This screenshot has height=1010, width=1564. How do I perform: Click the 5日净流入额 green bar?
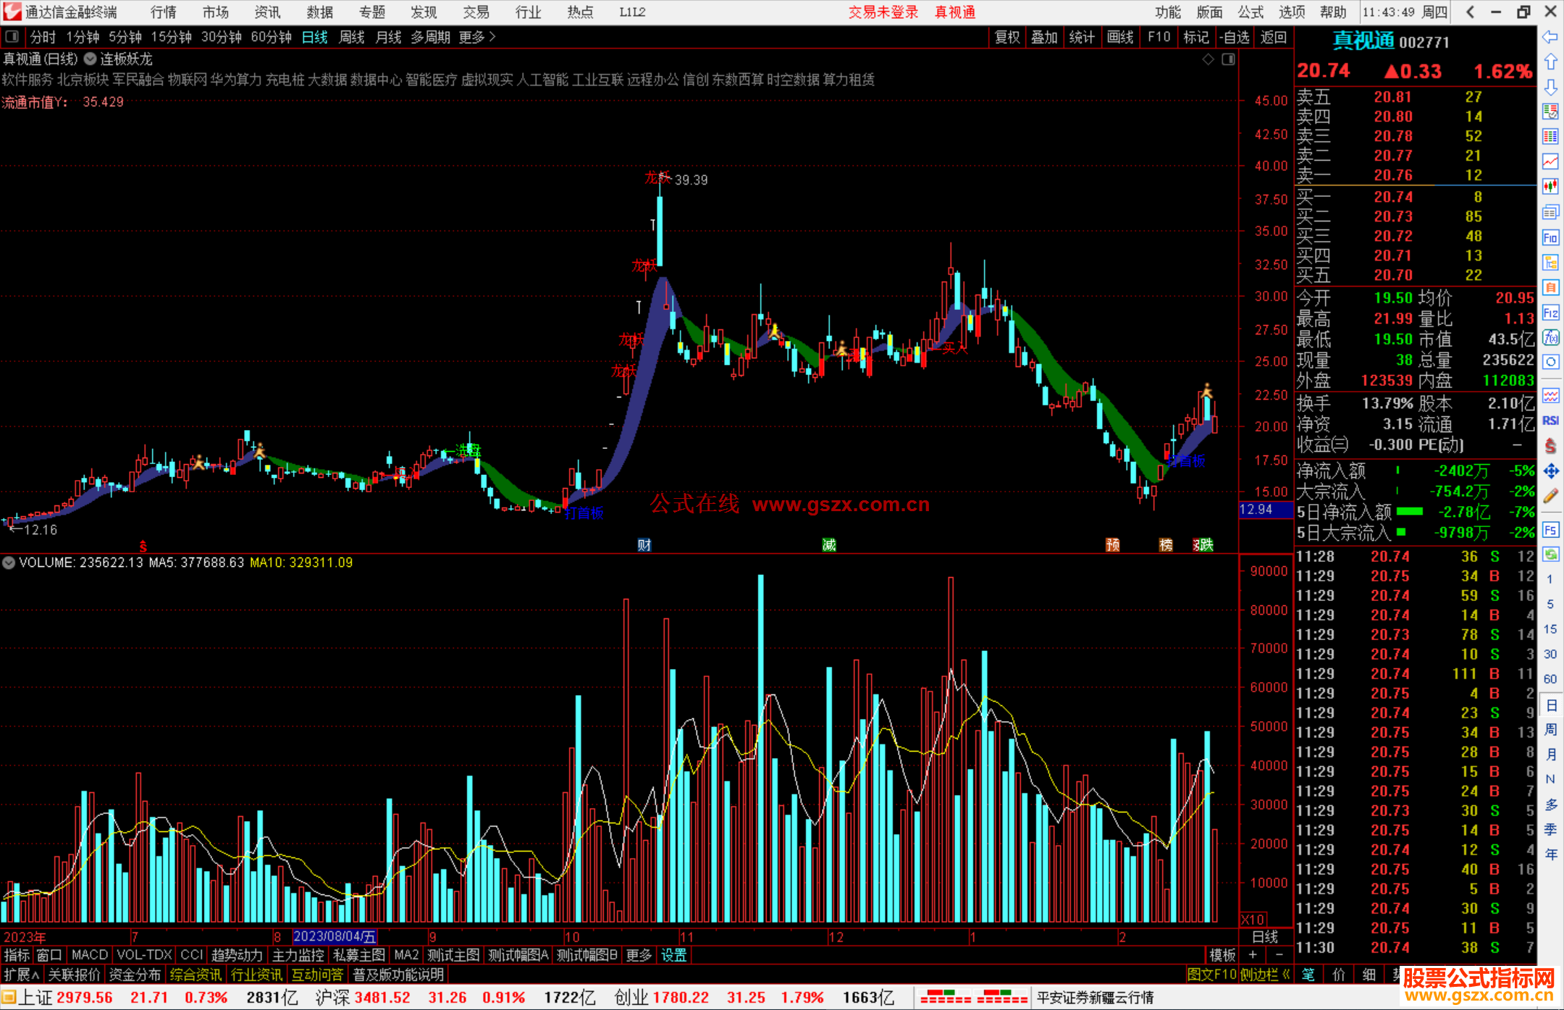click(1409, 512)
